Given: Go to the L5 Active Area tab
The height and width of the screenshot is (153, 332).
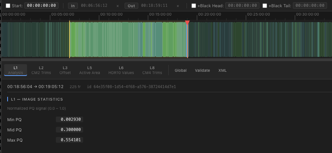Looking at the screenshot, I should tap(90, 70).
